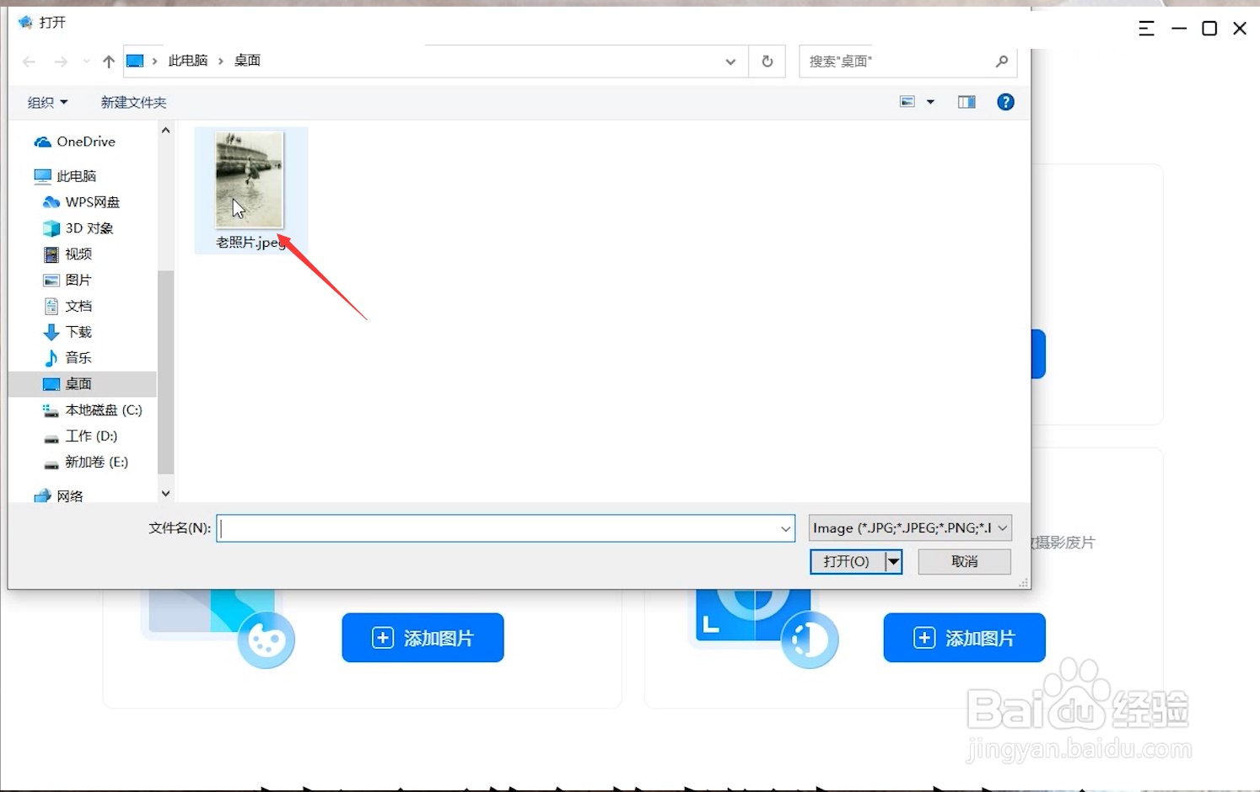
Task: Change the file view layout icon
Action: pyautogui.click(x=907, y=102)
